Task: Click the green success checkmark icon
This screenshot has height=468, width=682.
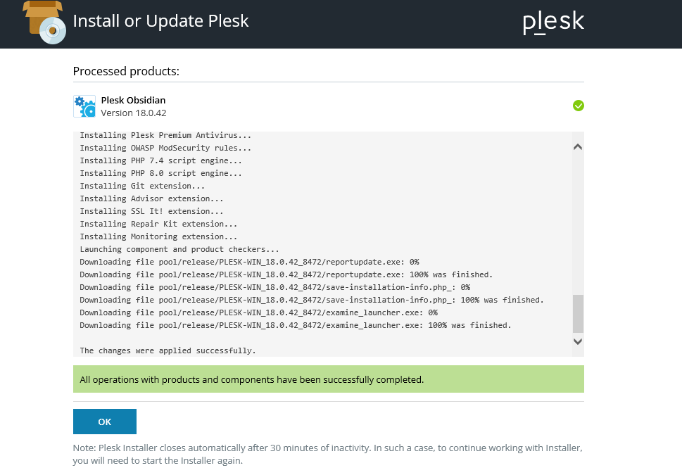Action: [578, 106]
